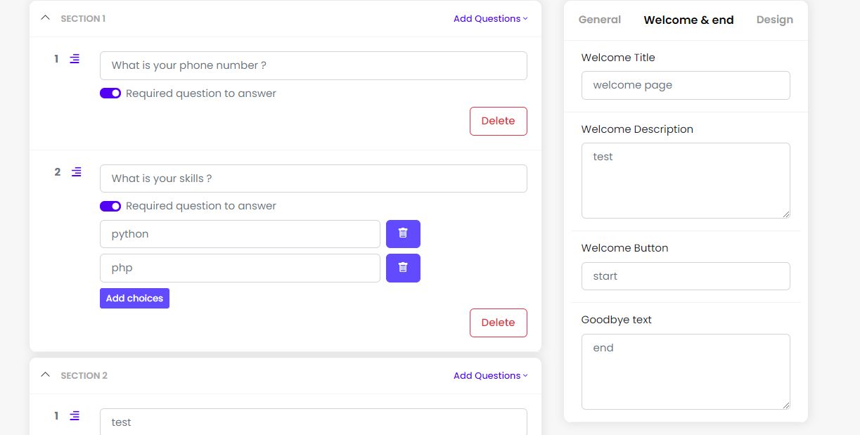Click the Welcome Title input field
Screen dimensions: 860x435
tap(686, 85)
